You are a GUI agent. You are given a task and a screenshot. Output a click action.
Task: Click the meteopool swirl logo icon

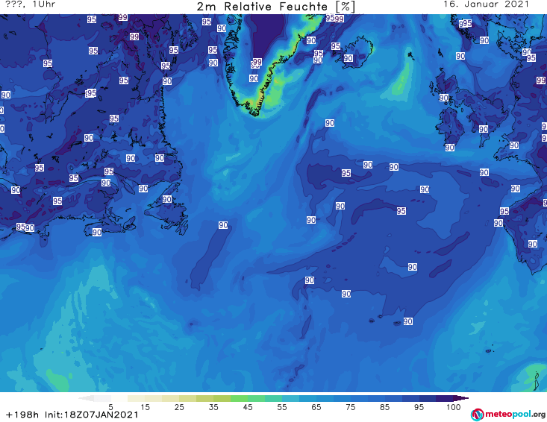tap(477, 415)
